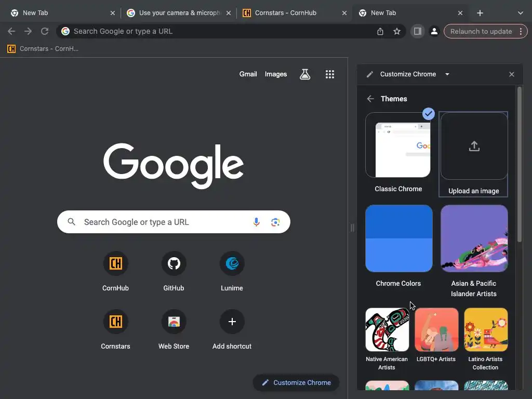Search by image with Google Lens
532x399 pixels.
click(x=275, y=222)
